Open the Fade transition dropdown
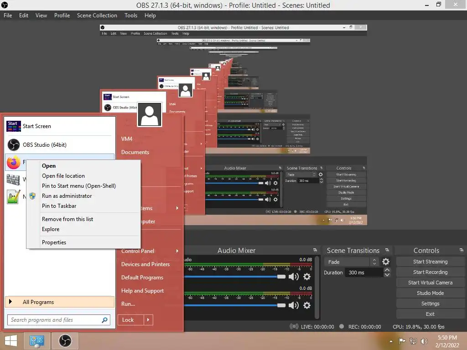 click(352, 262)
